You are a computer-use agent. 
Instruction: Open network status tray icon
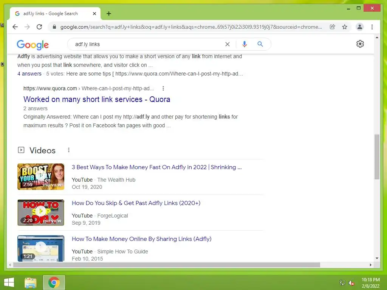coord(342,282)
